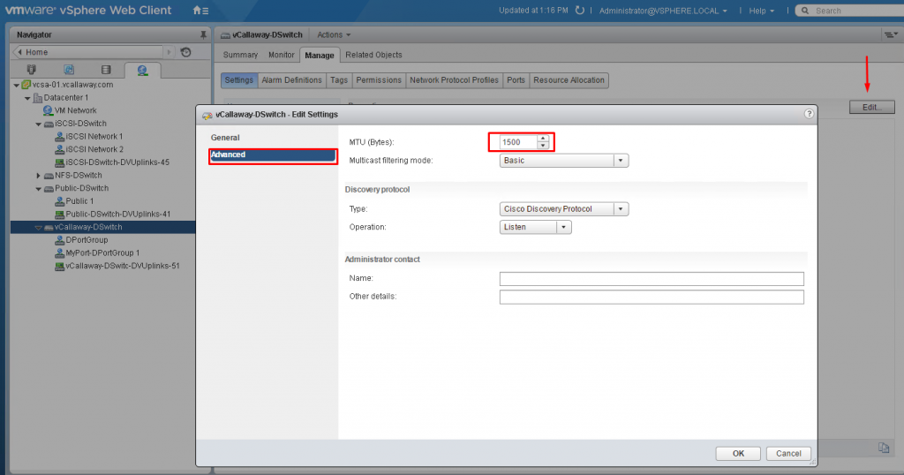Refresh the client with the reload icon
Screen dimensions: 904x475
(x=579, y=11)
